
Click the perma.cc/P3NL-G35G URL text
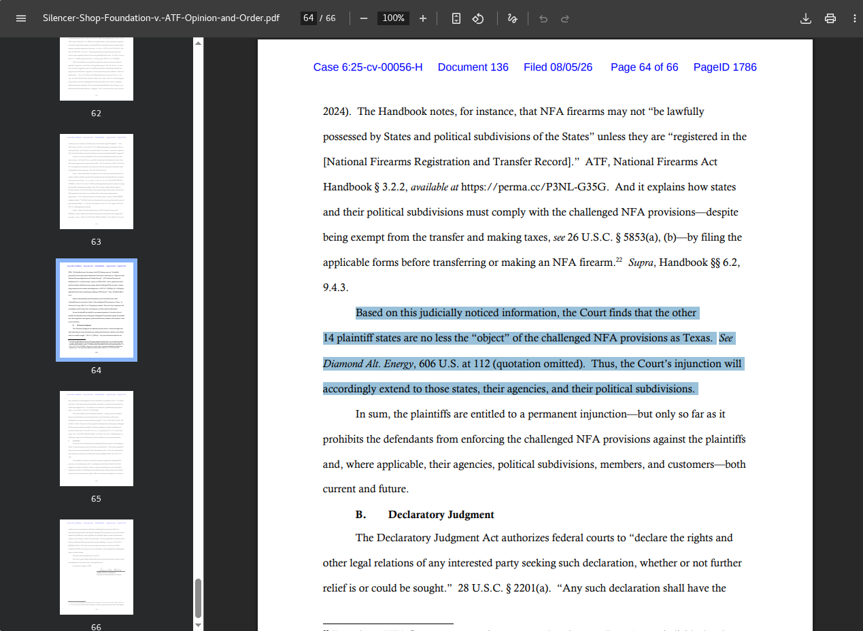(535, 187)
